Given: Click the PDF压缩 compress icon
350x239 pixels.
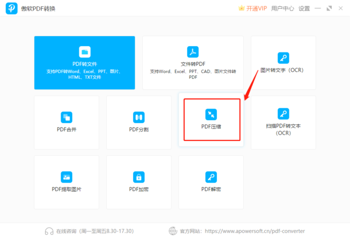Looking at the screenshot, I should point(211,114).
